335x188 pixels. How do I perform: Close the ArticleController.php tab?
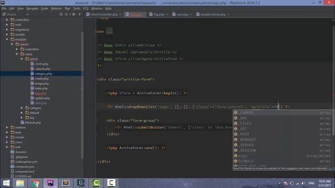coord(120,15)
